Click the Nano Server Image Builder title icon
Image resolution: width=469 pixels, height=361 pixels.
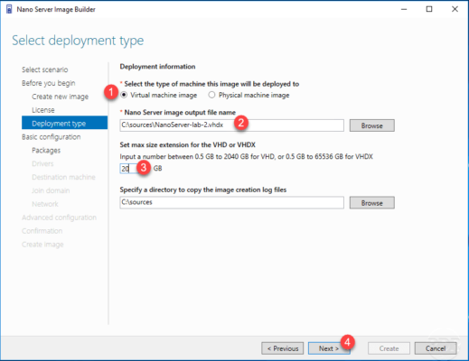9,9
